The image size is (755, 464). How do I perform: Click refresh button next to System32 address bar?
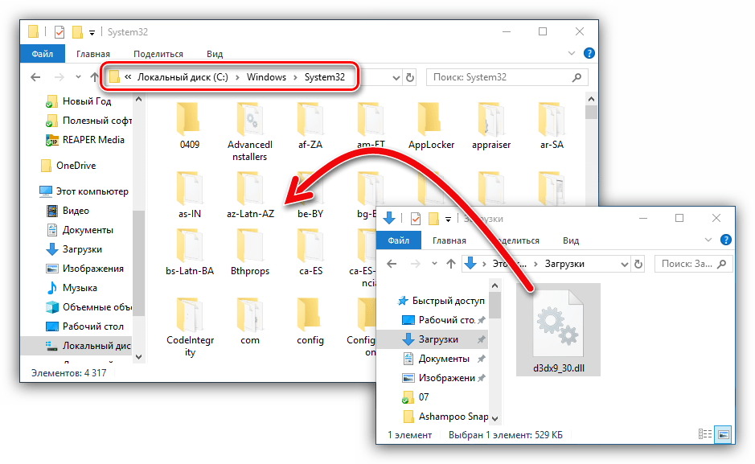click(410, 77)
